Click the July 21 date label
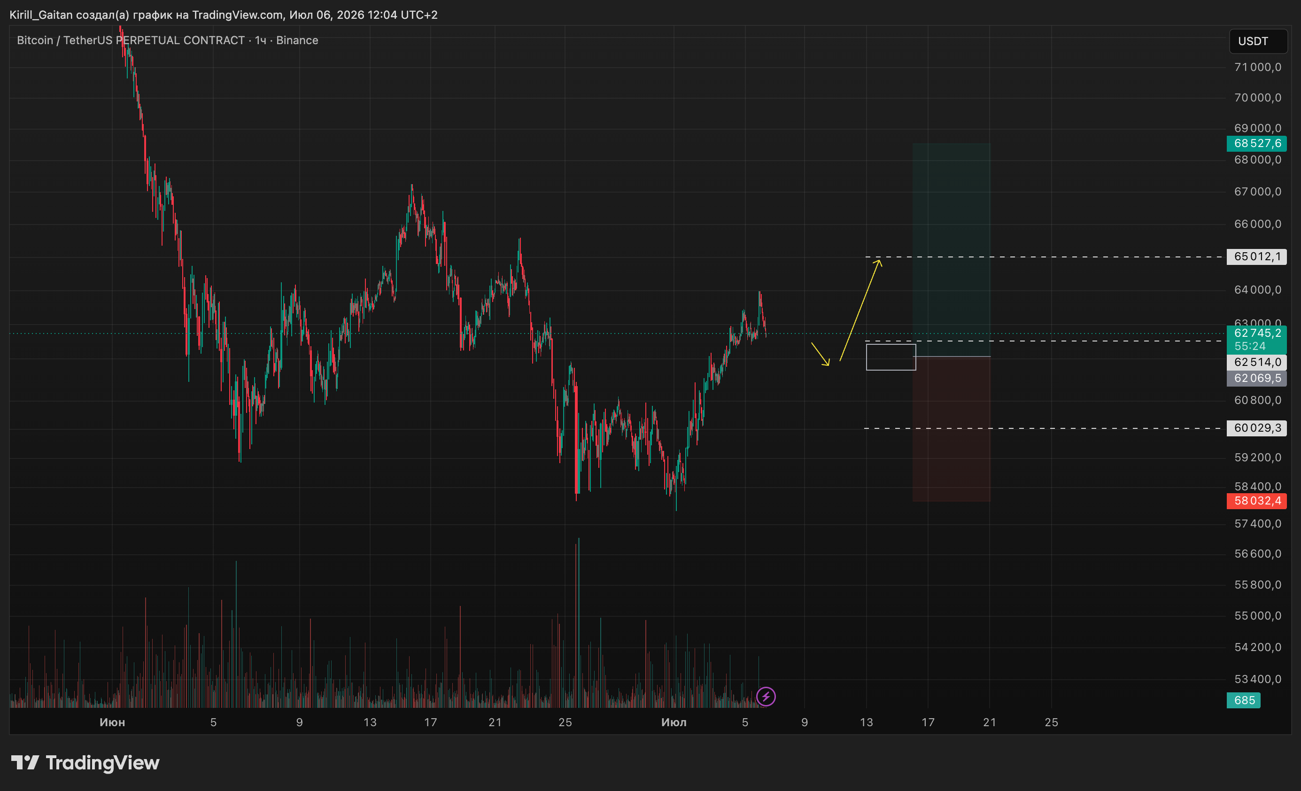 pos(990,723)
